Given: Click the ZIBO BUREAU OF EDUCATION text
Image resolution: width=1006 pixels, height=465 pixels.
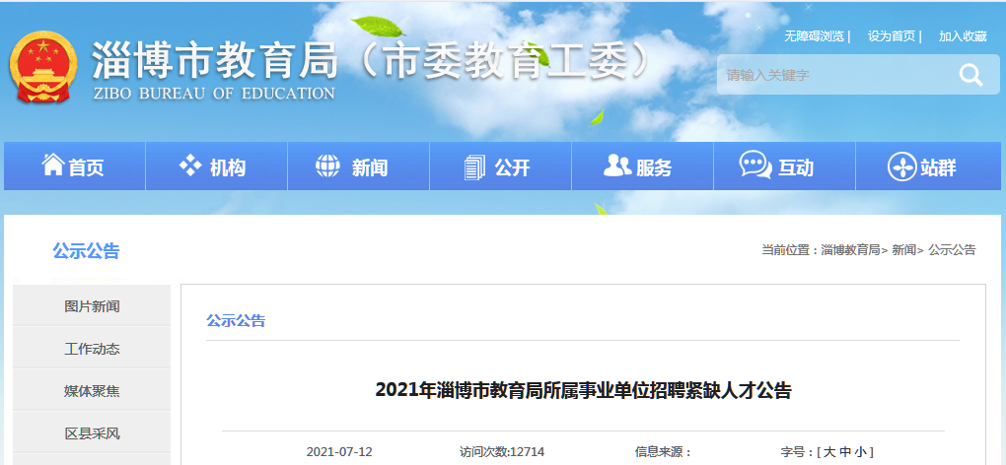Looking at the screenshot, I should (x=214, y=94).
